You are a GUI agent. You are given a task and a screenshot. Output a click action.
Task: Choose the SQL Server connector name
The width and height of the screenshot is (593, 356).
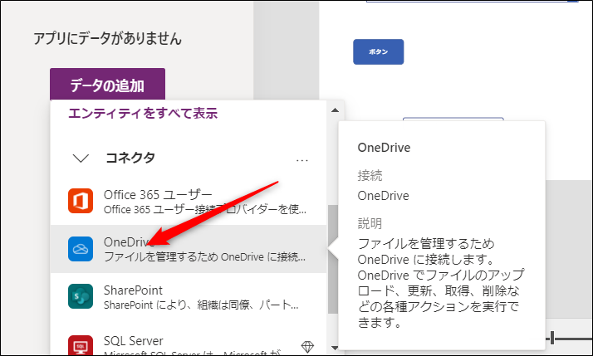tap(134, 341)
